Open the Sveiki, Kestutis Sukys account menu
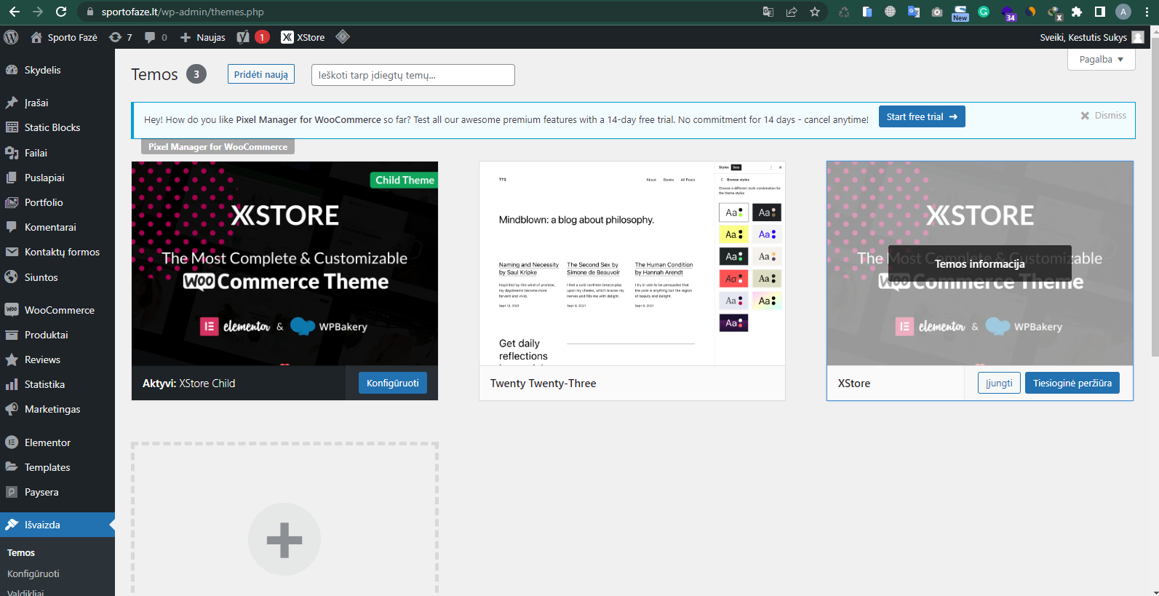The width and height of the screenshot is (1159, 596). tap(1091, 37)
